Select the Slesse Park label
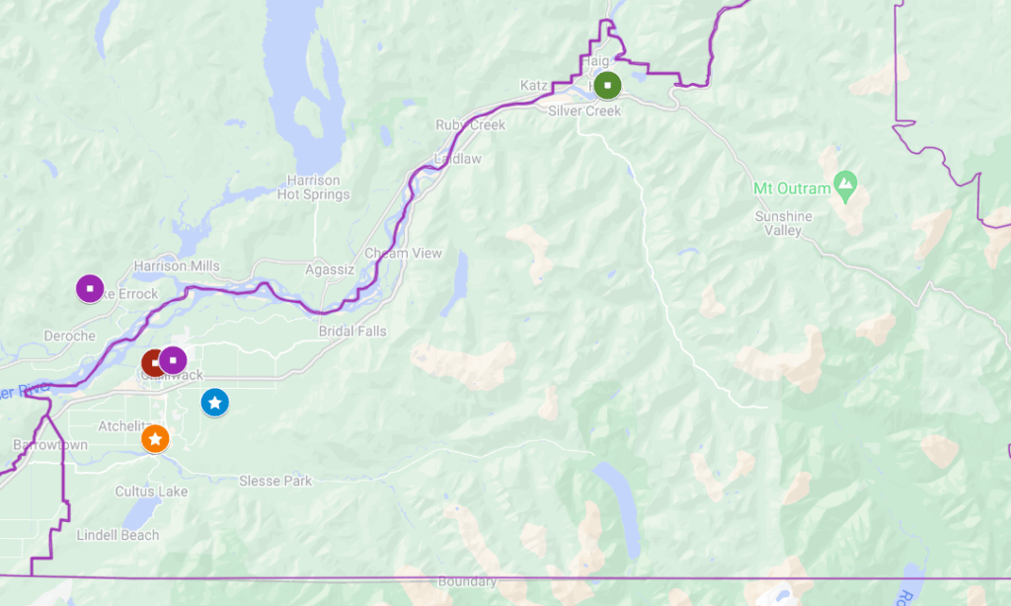1011x606 pixels. pyautogui.click(x=275, y=481)
